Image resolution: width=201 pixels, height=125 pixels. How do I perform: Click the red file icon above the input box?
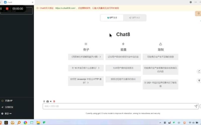54,101
